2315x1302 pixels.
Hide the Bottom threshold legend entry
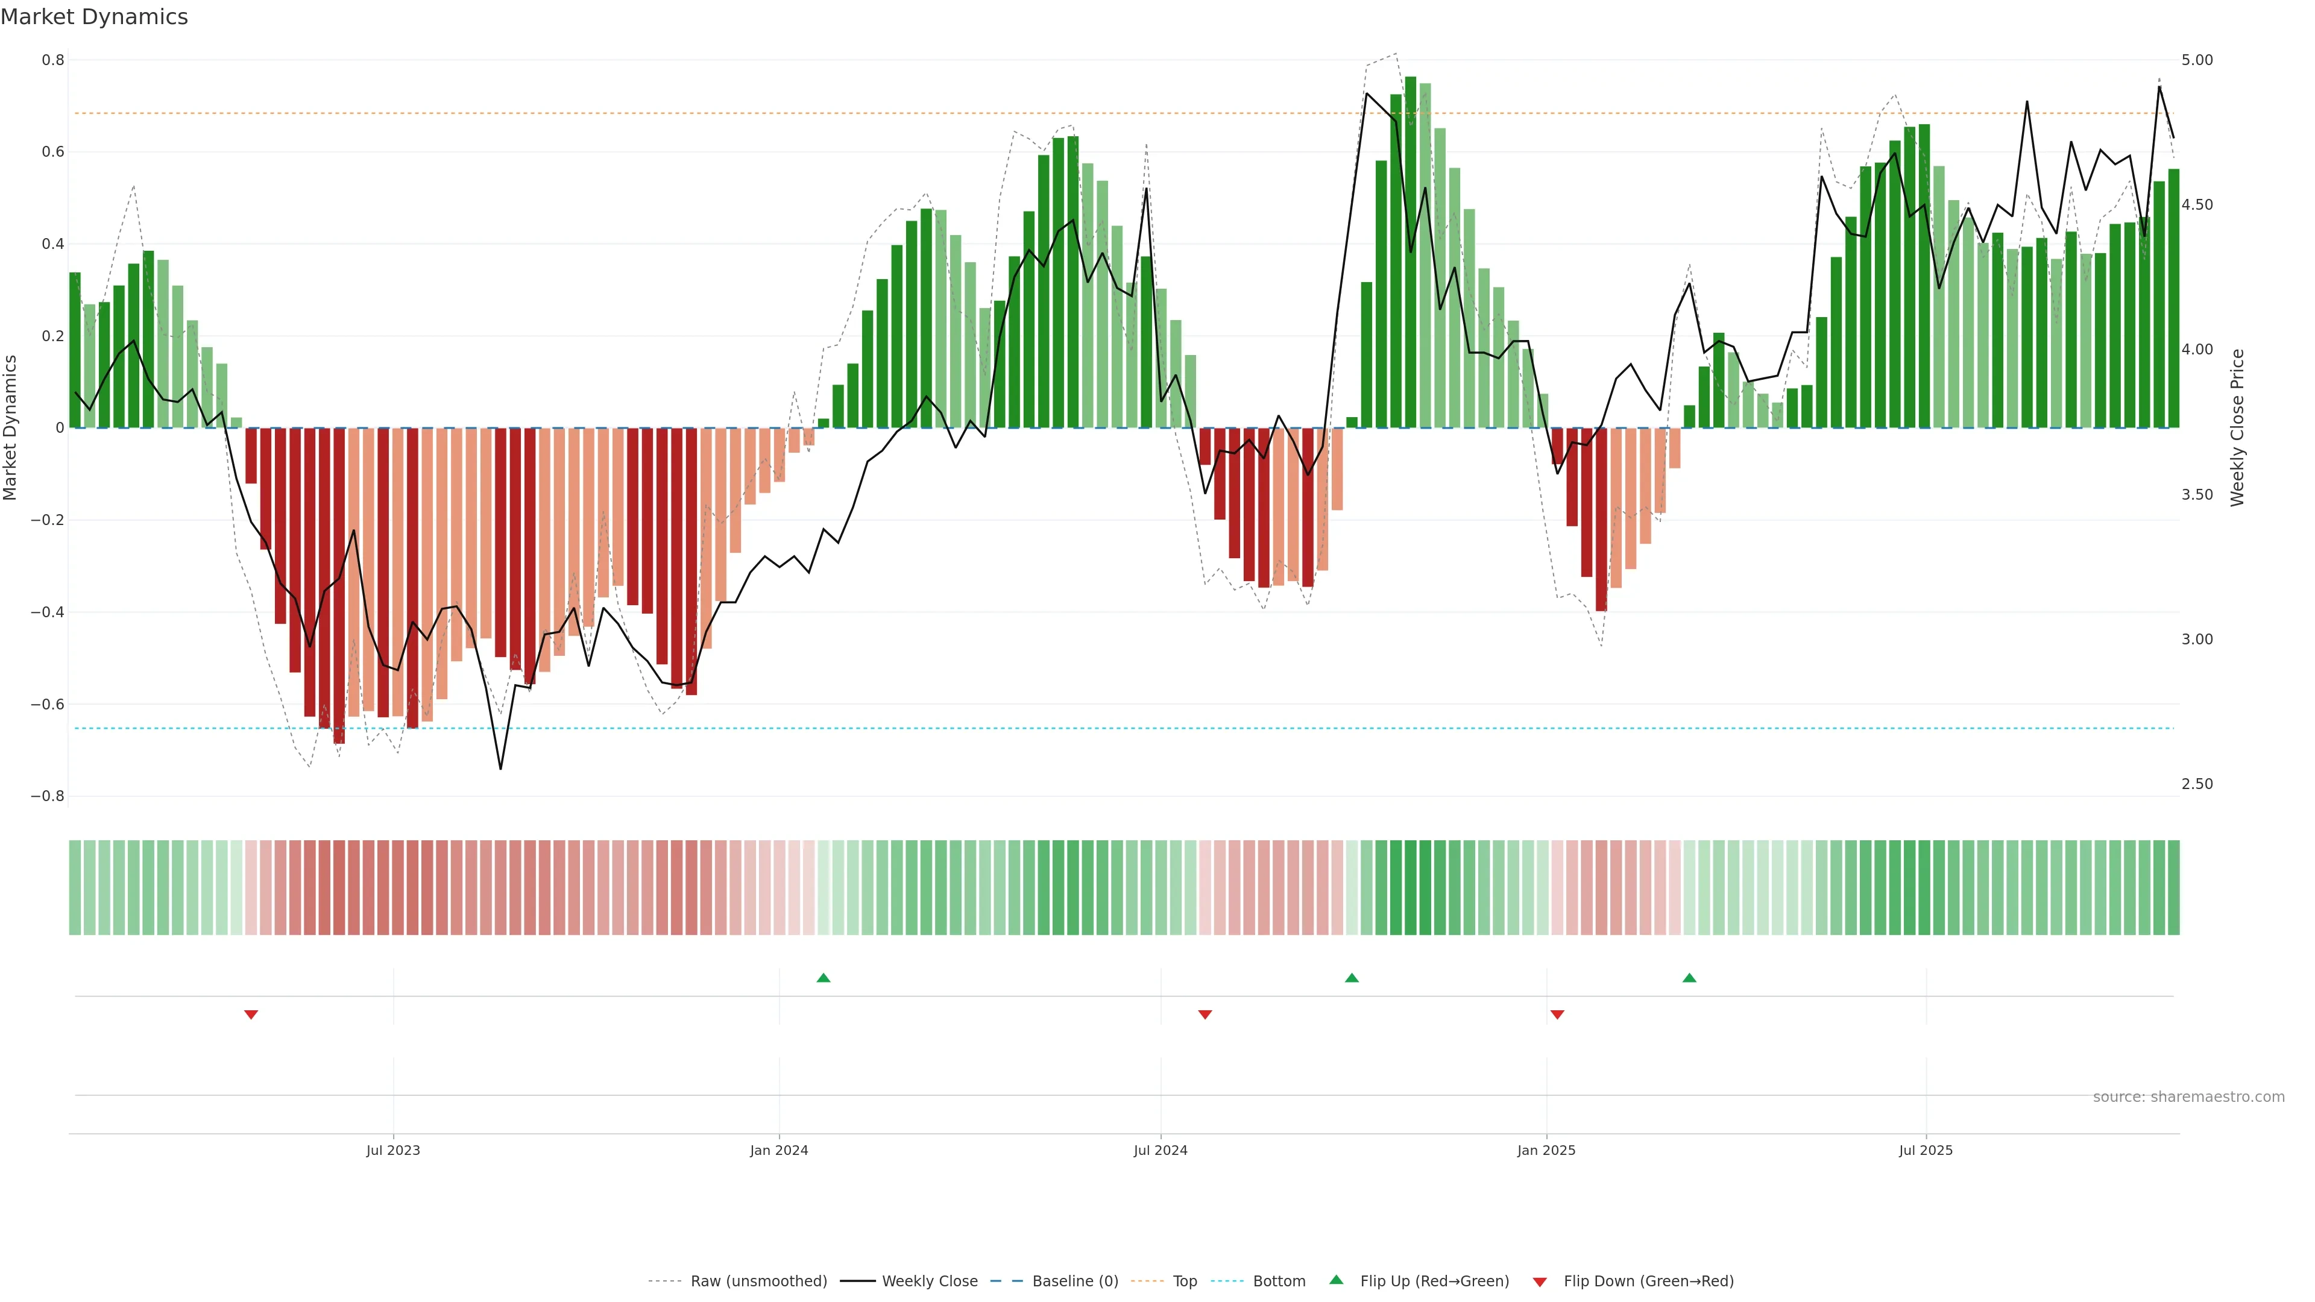pyautogui.click(x=1279, y=1282)
